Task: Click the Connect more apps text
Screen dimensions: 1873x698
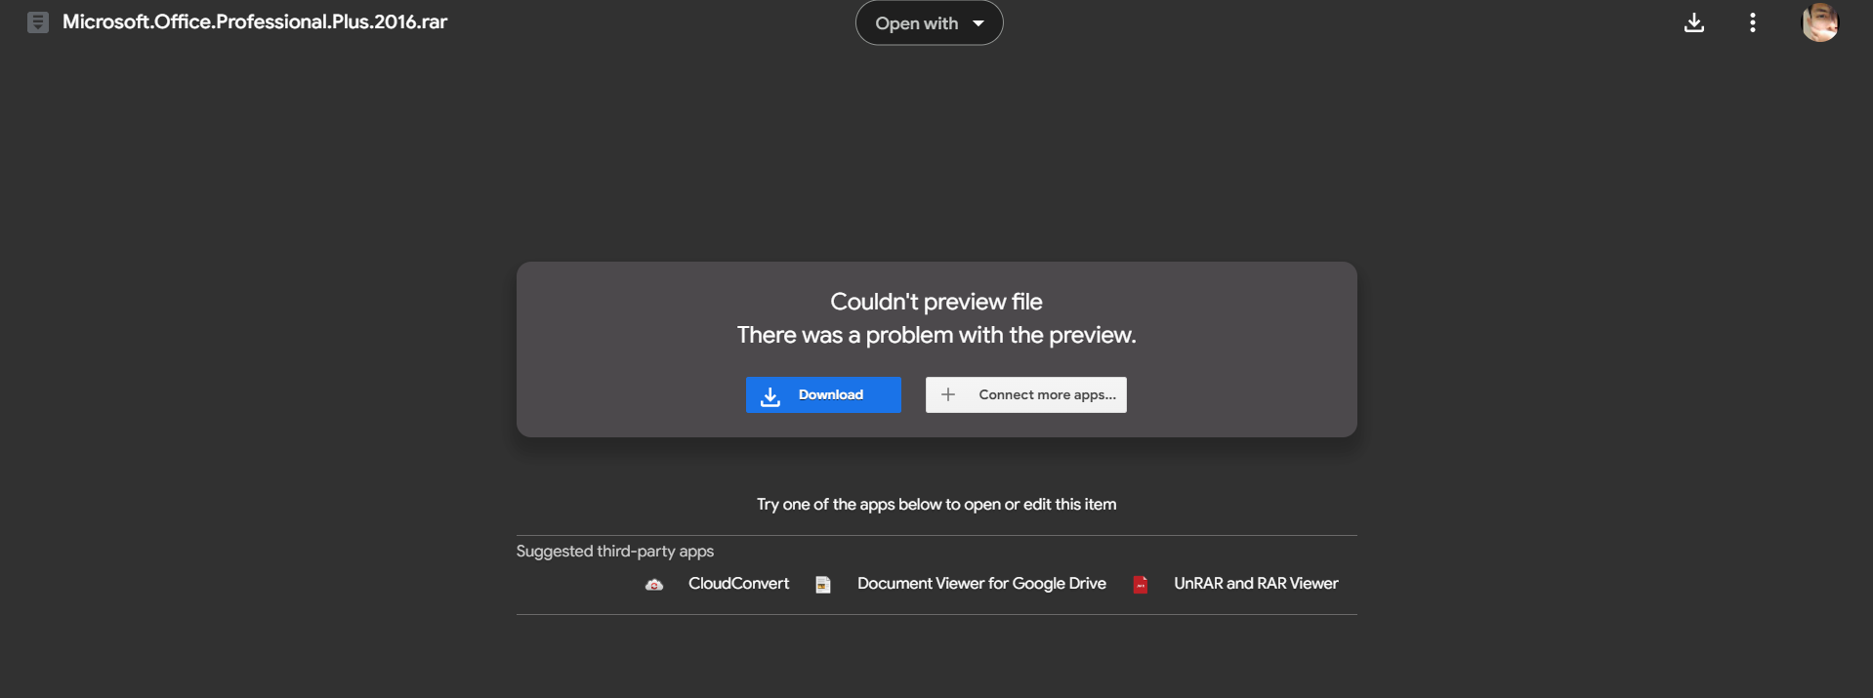Action: (x=1047, y=394)
